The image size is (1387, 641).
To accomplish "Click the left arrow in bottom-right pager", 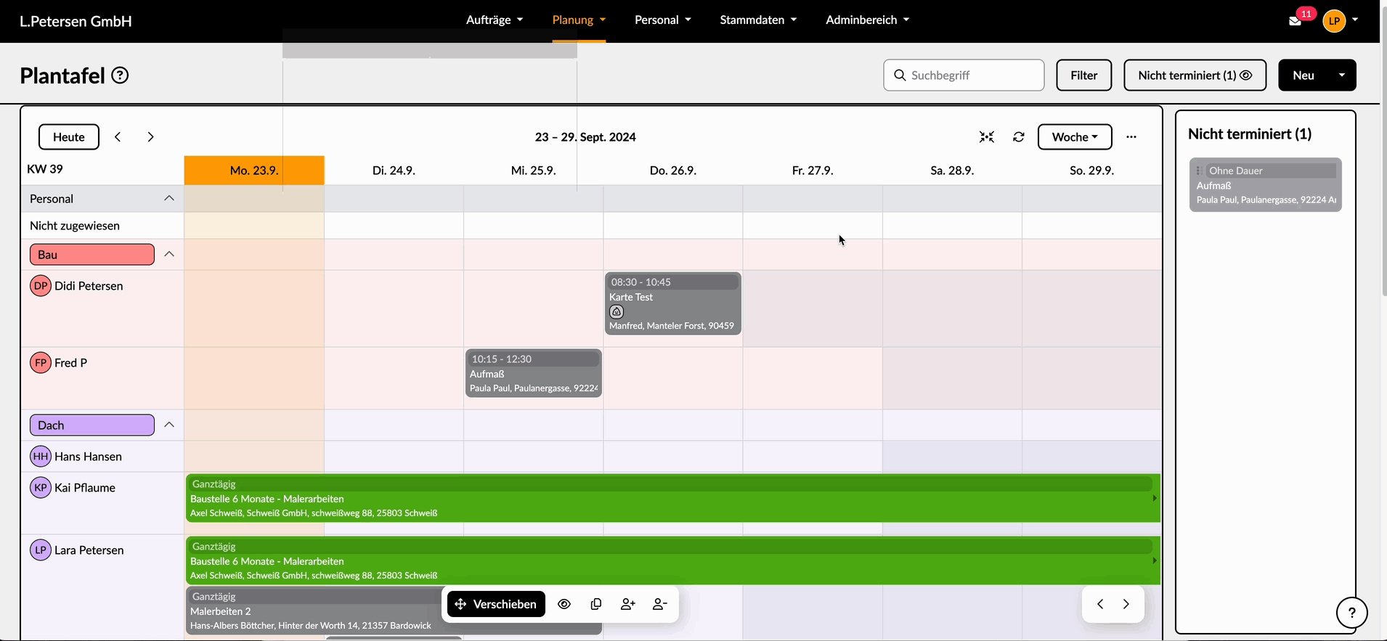I will click(x=1100, y=604).
